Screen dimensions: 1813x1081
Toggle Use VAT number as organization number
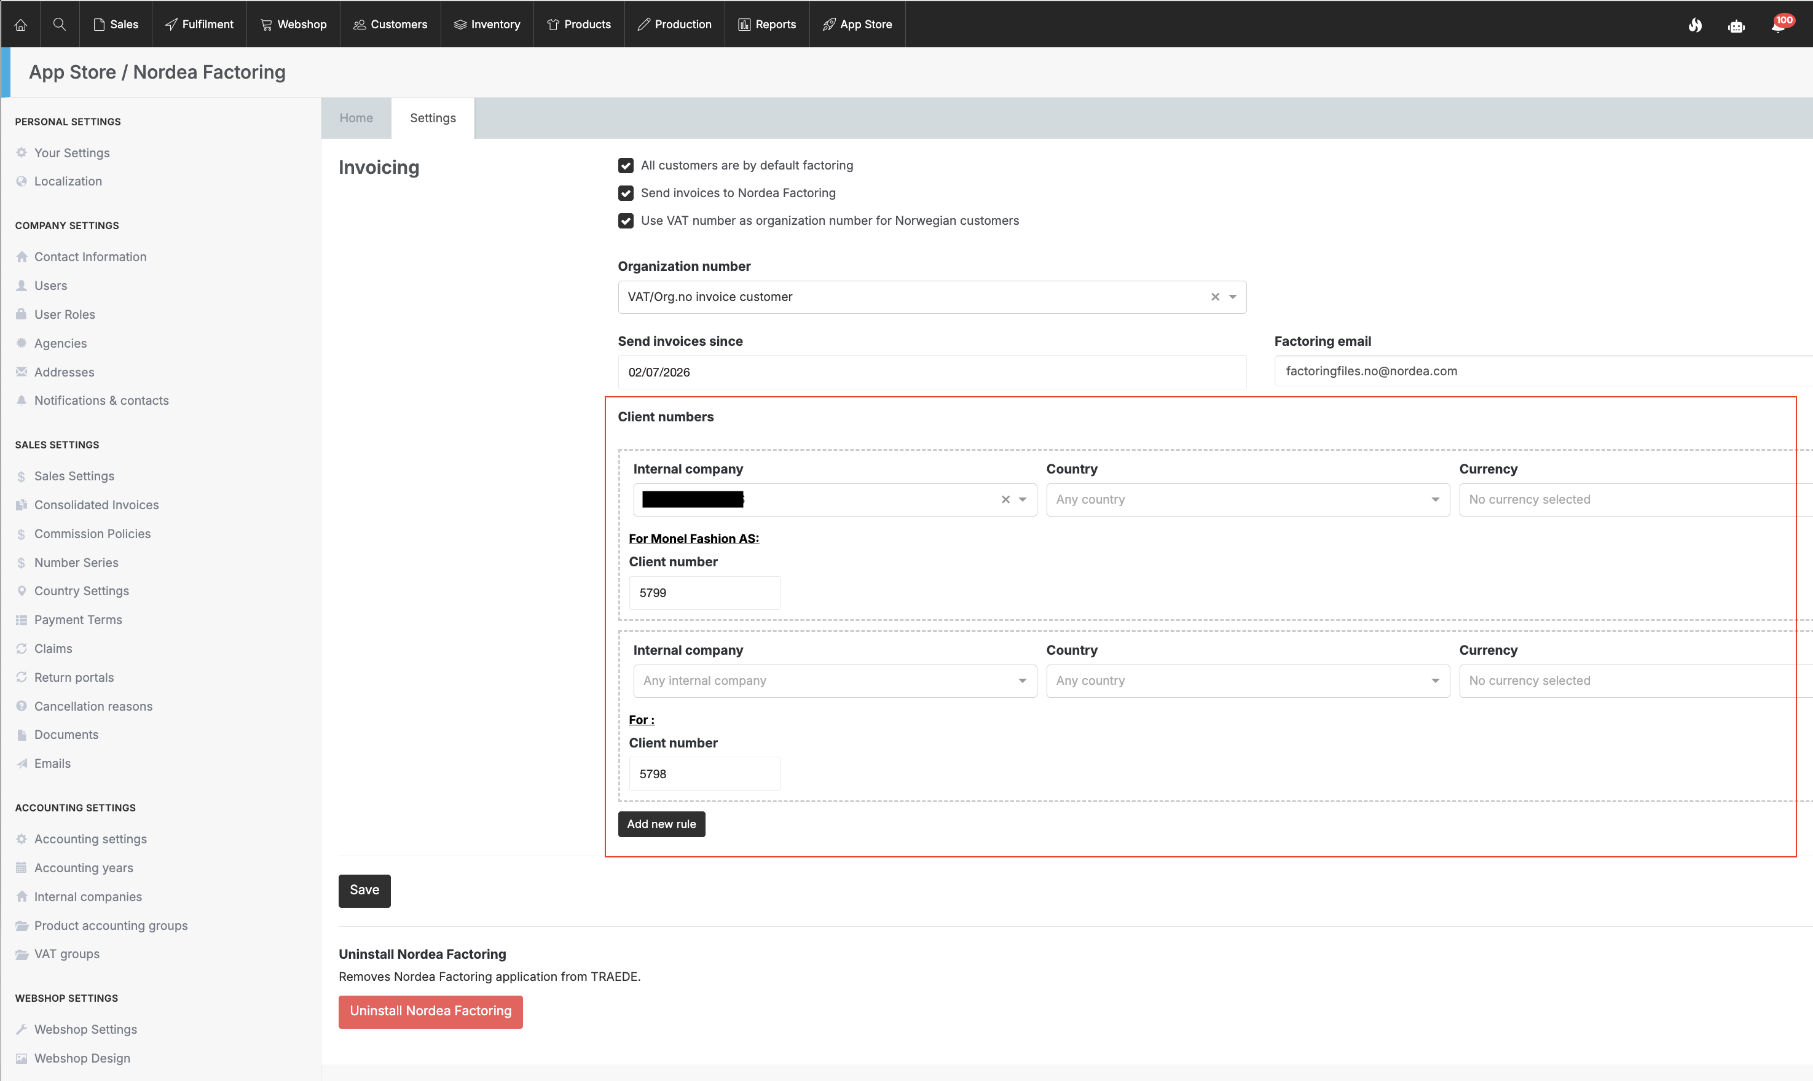[626, 220]
